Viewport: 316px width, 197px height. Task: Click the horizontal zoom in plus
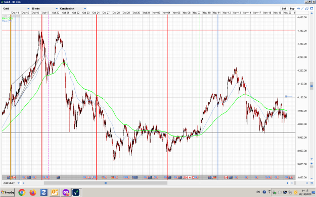click(x=307, y=183)
